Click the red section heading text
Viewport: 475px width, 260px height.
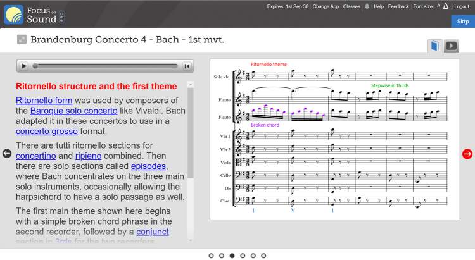click(96, 86)
